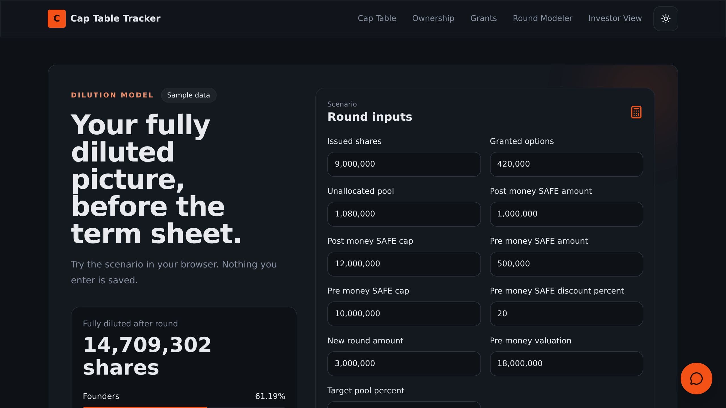
Task: Click the Round inputs heading
Action: 370,117
